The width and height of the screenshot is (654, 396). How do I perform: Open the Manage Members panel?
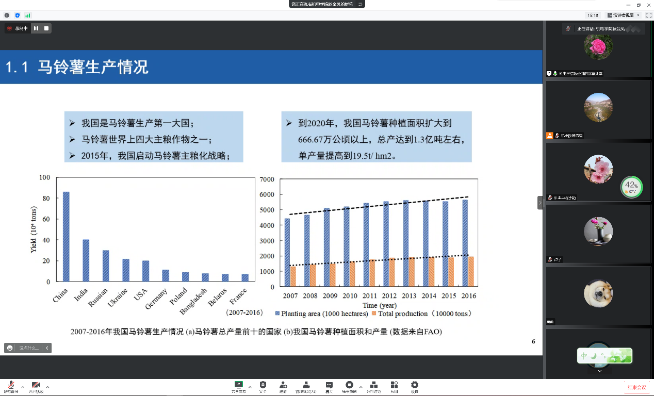coord(306,386)
